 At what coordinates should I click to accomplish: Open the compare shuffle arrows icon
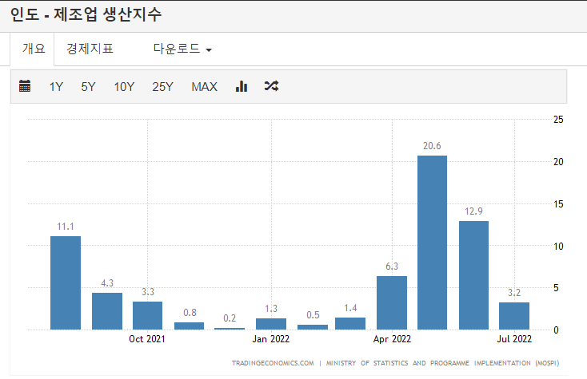click(271, 86)
